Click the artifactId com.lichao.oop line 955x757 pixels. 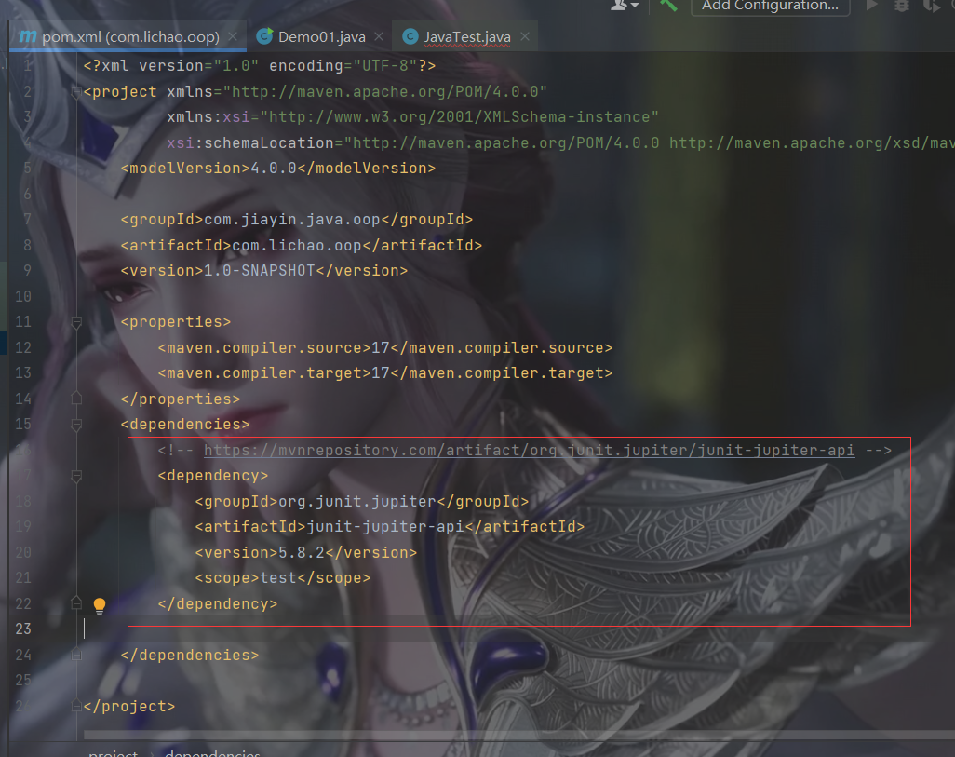coord(302,246)
